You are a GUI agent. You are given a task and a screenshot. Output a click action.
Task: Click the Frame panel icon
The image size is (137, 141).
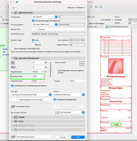pyautogui.click(x=16, y=117)
